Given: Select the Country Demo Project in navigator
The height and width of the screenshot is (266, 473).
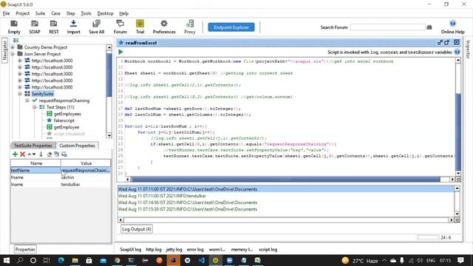Looking at the screenshot, I should [46, 47].
